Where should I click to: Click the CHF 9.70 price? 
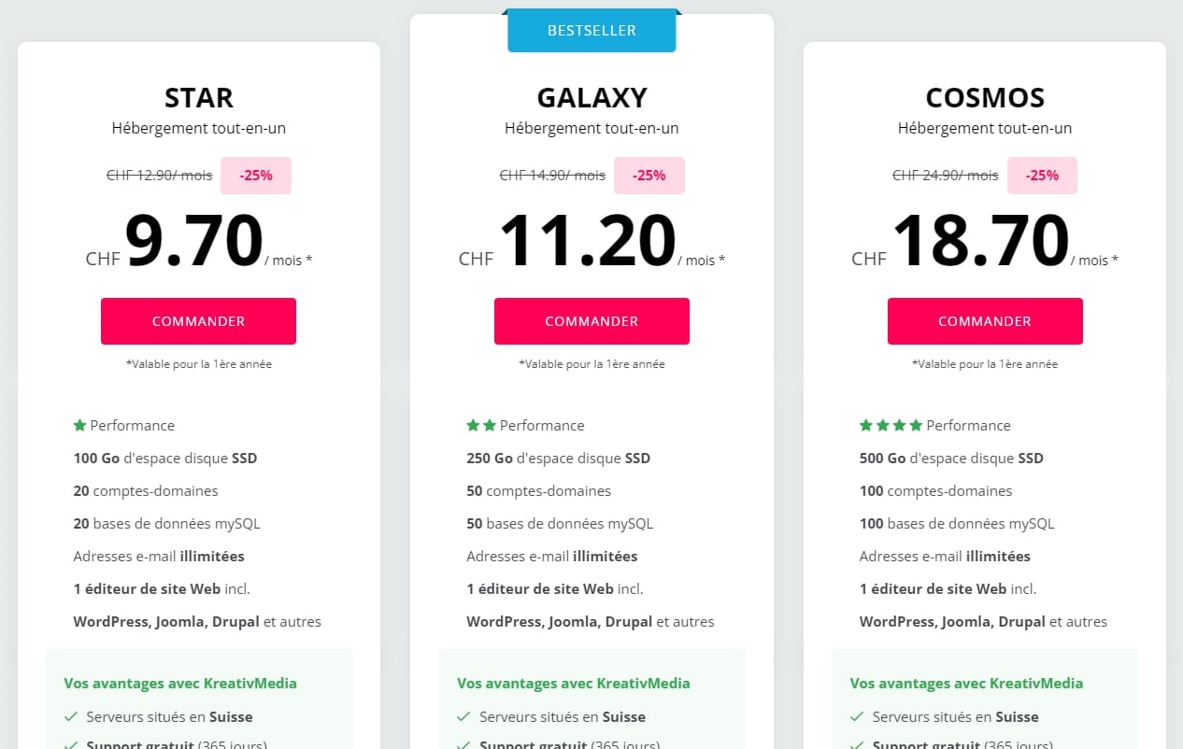[x=198, y=241]
